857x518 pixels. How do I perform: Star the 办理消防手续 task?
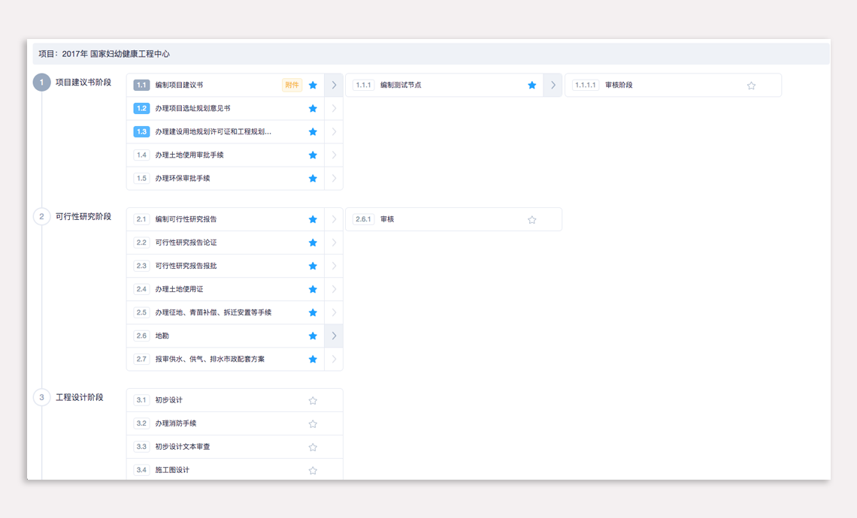click(313, 424)
